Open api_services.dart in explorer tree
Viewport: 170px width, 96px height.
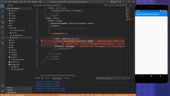18,35
